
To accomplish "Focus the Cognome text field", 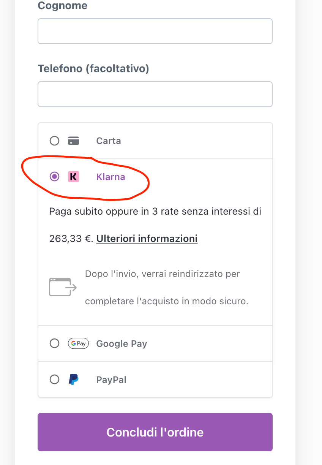I will click(x=155, y=31).
